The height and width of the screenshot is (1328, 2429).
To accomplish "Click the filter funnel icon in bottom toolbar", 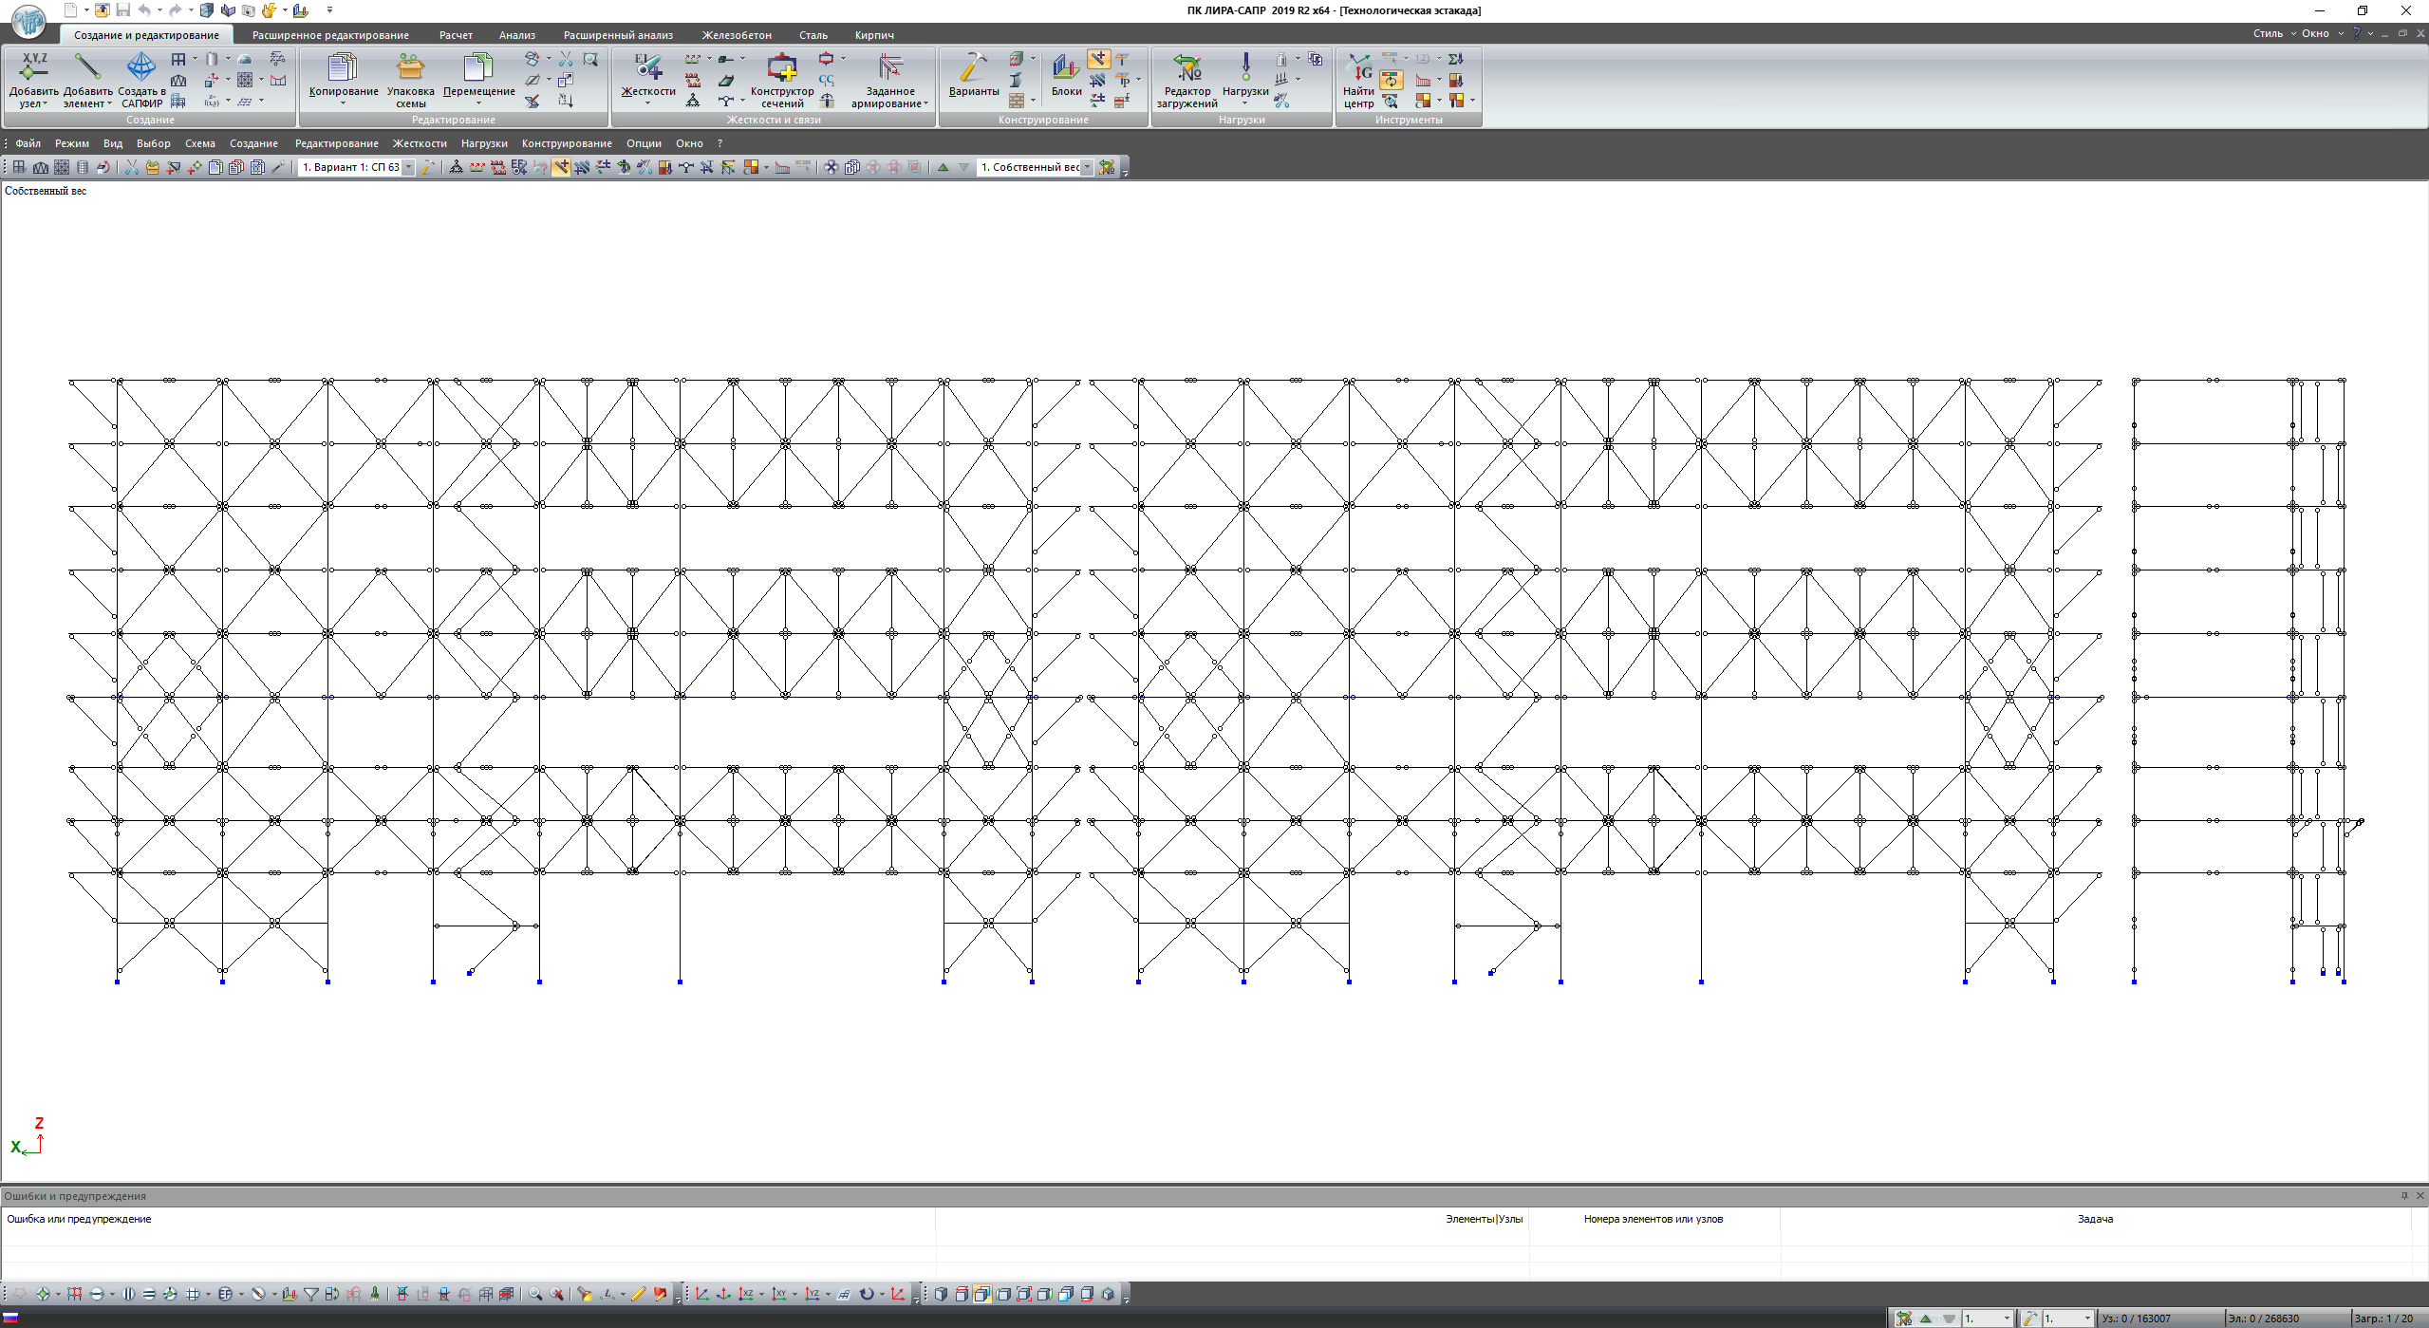I will 311,1294.
